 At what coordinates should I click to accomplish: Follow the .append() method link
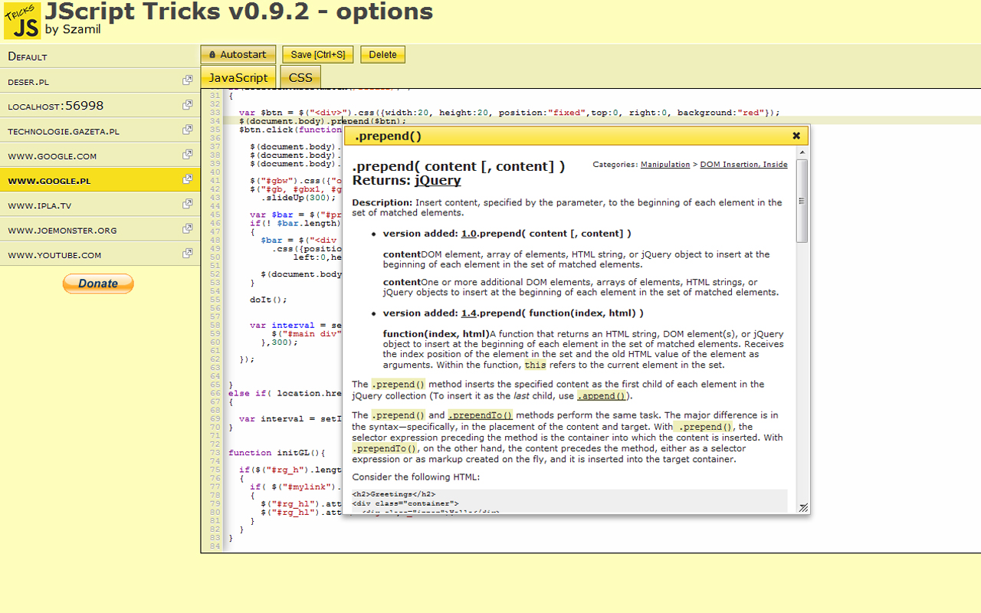[602, 396]
